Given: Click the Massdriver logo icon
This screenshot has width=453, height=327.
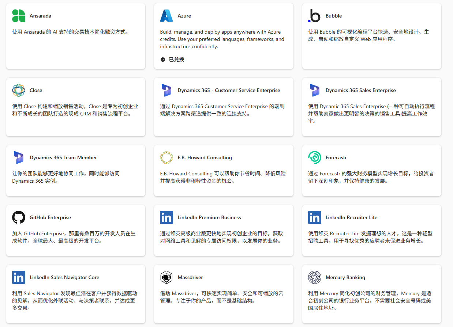Looking at the screenshot, I should 166,277.
